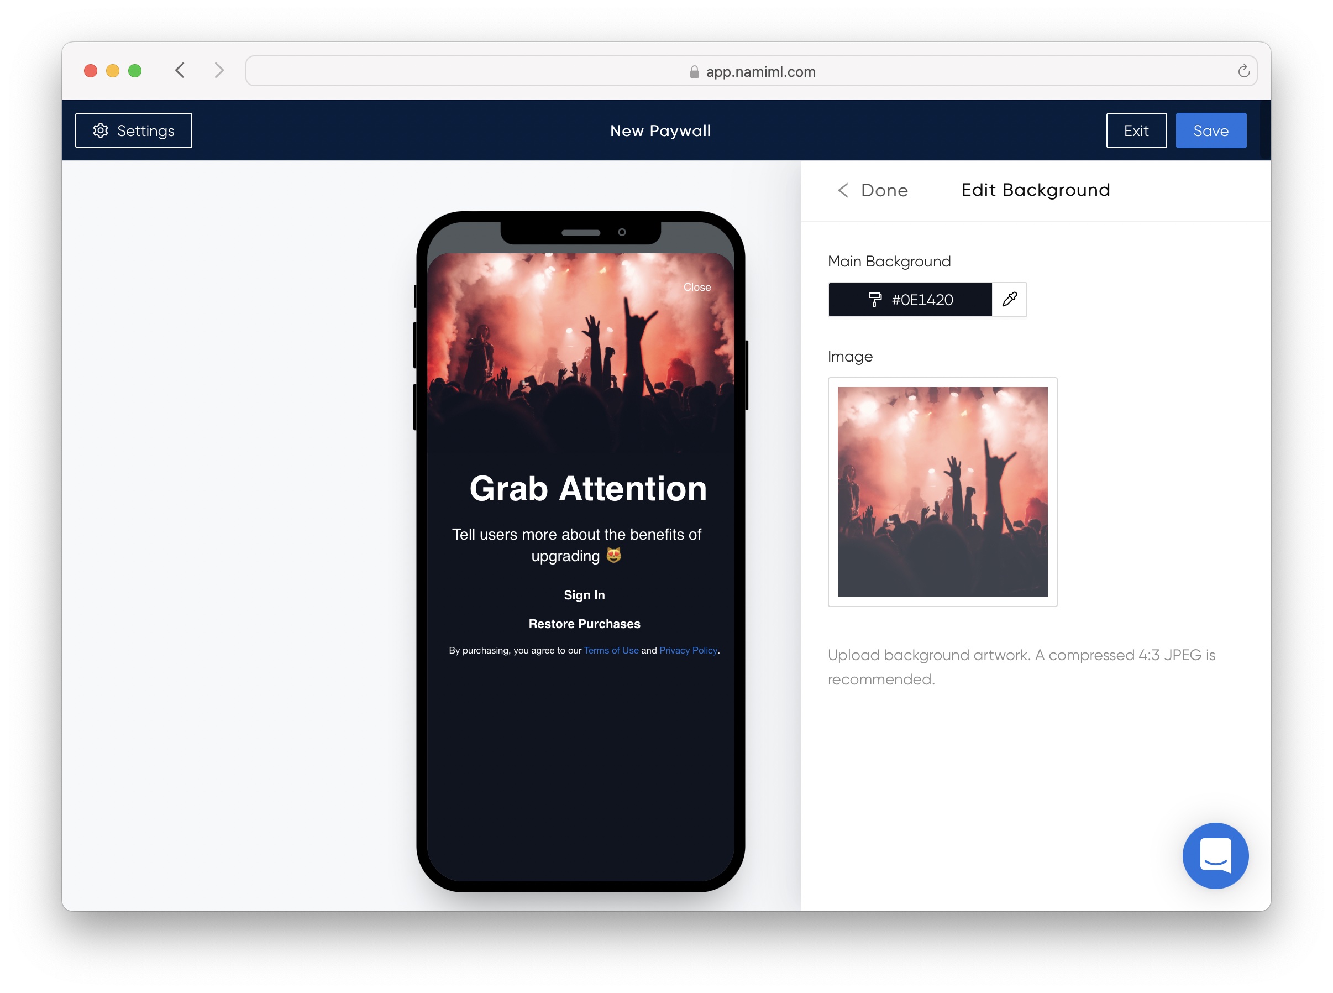Screen dimensions: 1333x993
Task: Save the paywall
Action: coord(1210,130)
